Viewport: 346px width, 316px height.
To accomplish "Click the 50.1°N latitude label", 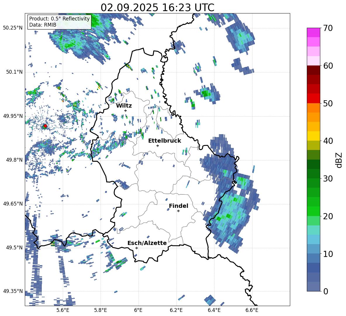I will tap(15, 72).
